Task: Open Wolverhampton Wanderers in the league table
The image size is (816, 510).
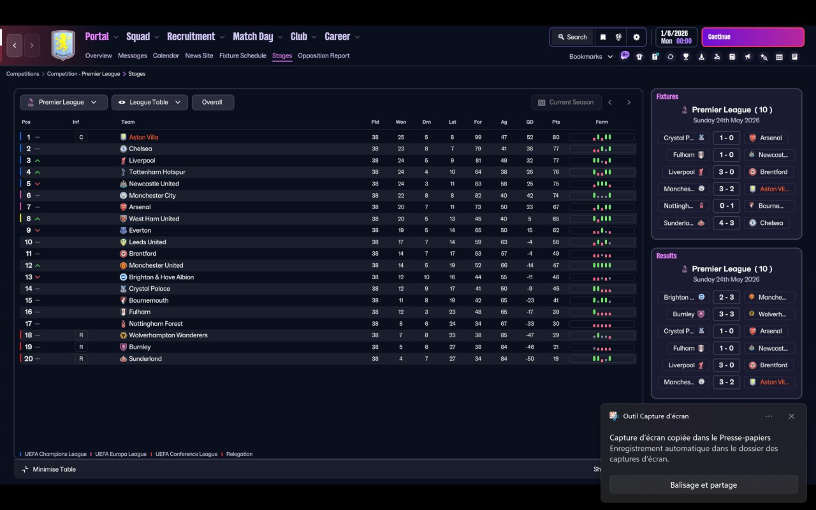Action: [x=168, y=335]
